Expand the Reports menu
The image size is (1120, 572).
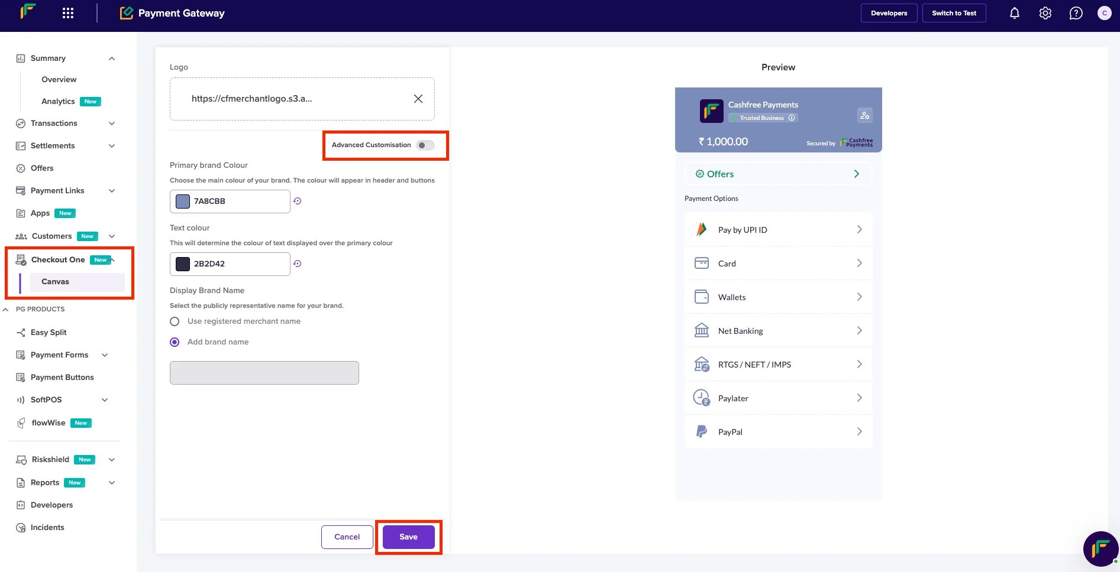112,482
